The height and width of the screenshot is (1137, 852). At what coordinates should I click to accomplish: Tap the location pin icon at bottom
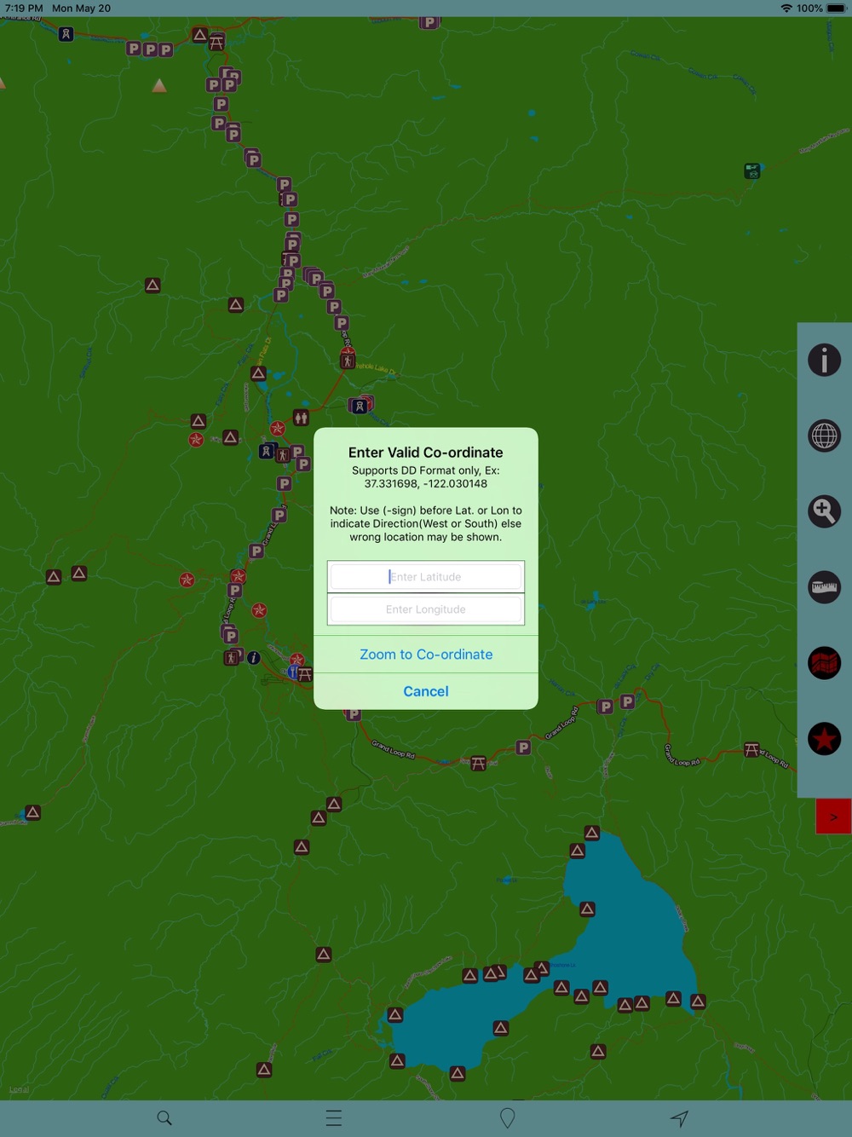tap(508, 1118)
